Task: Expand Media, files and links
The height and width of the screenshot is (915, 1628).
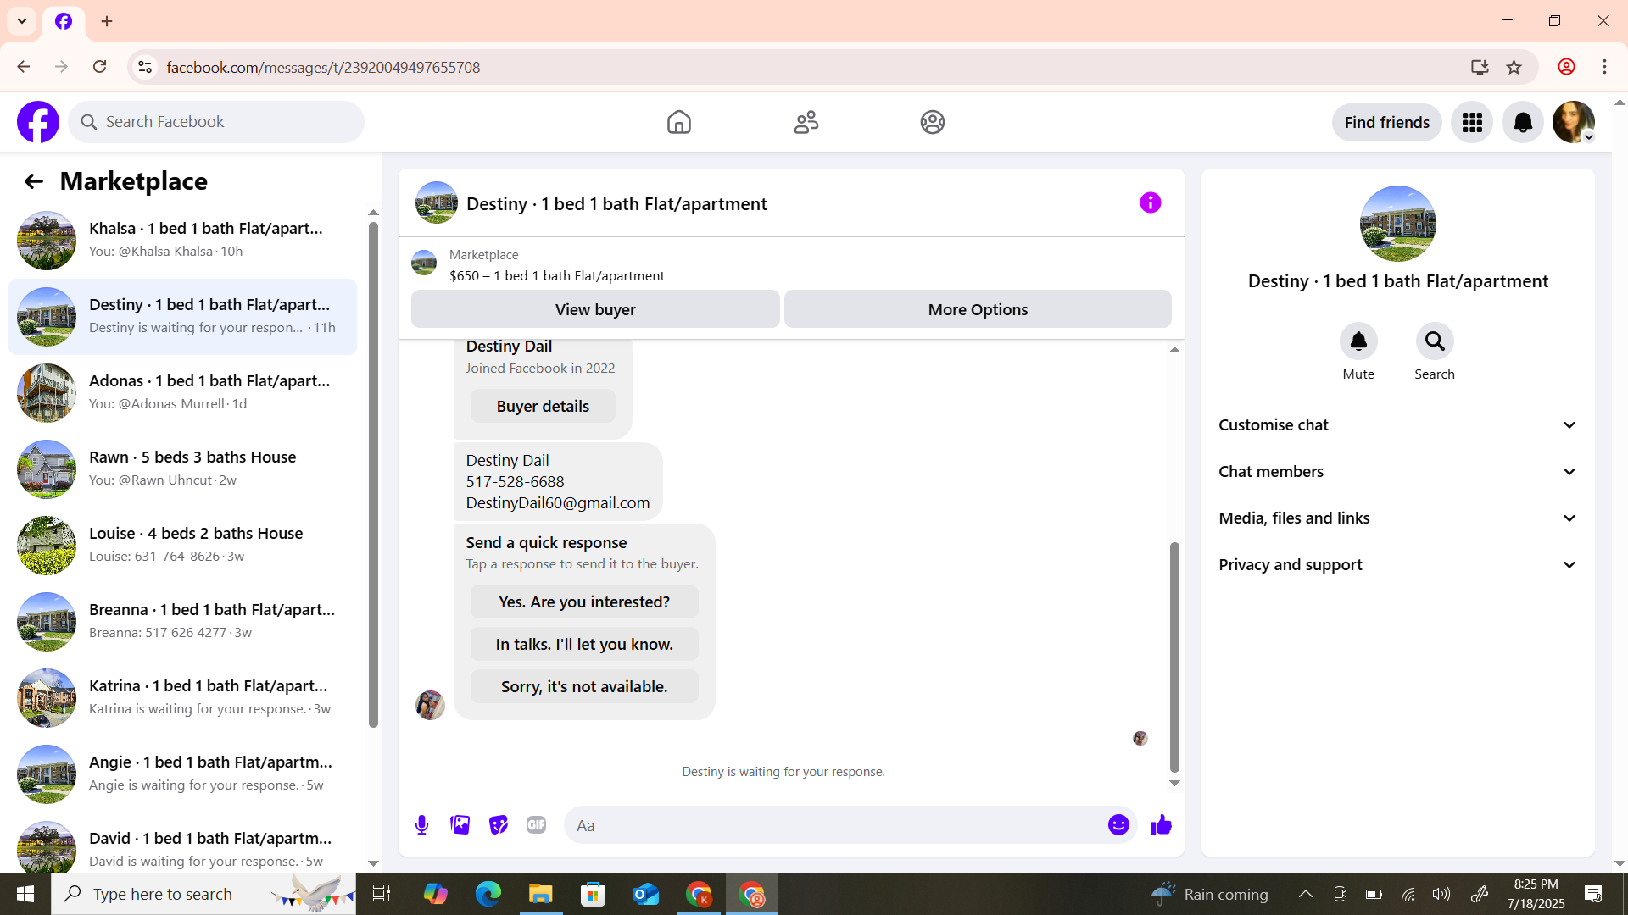Action: tap(1397, 518)
